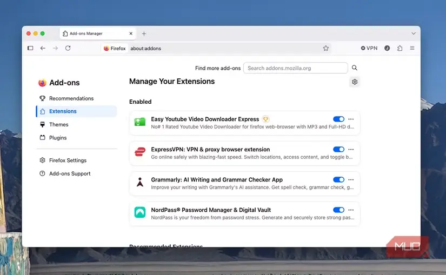The height and width of the screenshot is (275, 446).
Task: Open Grammarly: AI Writing and Grammar Checker title
Action: 217,180
